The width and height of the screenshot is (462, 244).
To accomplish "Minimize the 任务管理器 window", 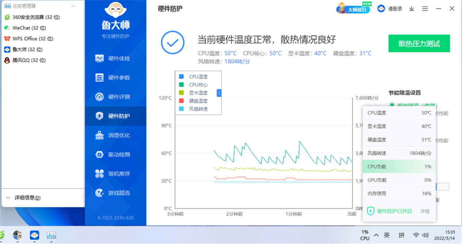I will [x=73, y=6].
